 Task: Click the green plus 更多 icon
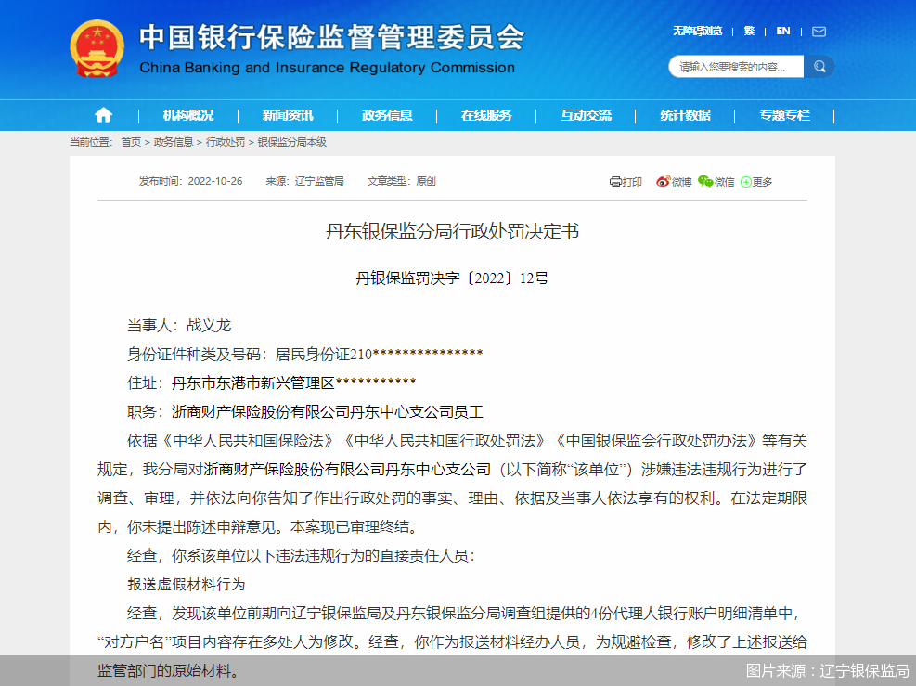click(746, 182)
